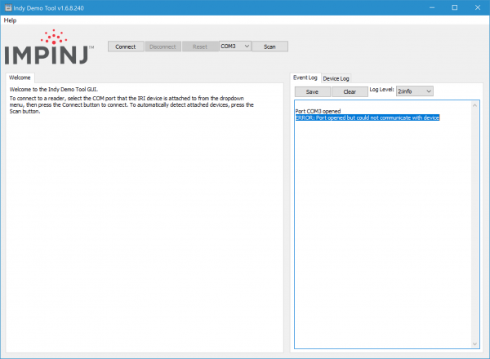Click the Disconnect button
This screenshot has height=359, width=490.
click(x=163, y=47)
